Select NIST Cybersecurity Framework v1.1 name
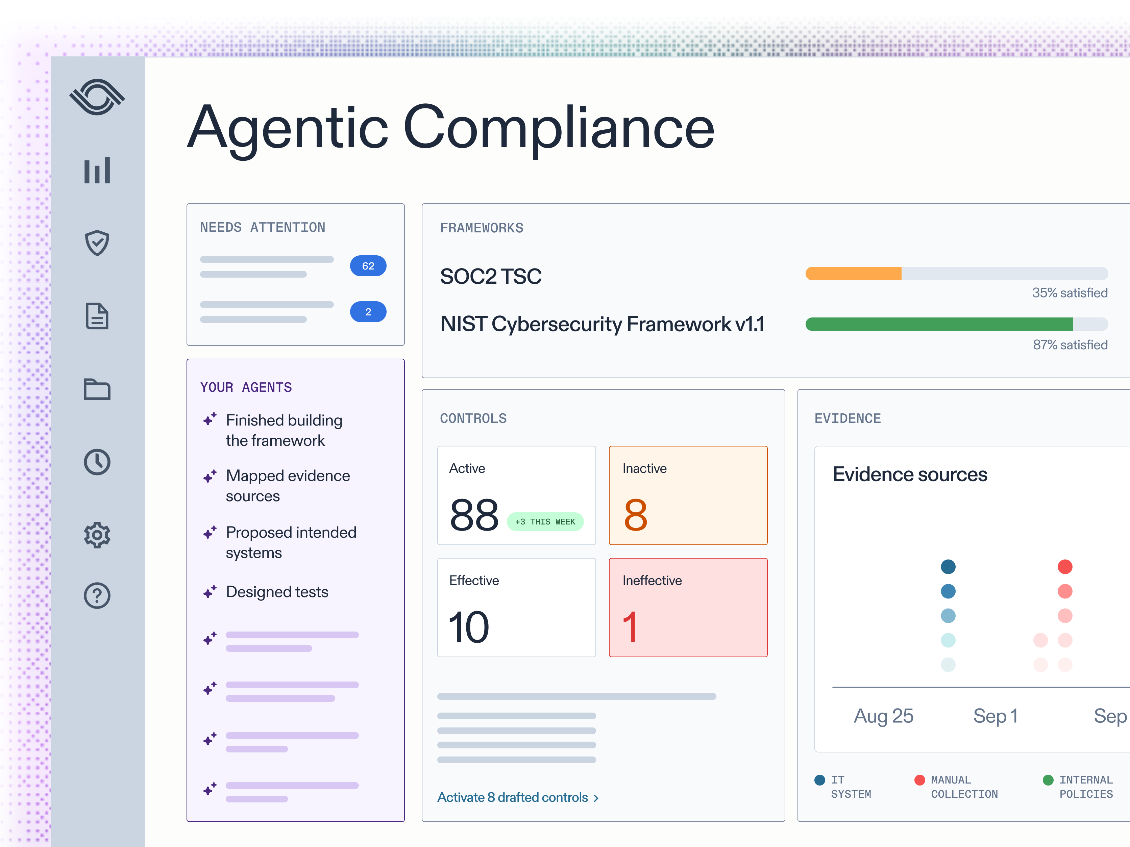 pyautogui.click(x=602, y=324)
